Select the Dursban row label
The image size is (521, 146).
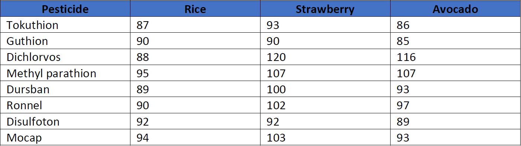coord(65,90)
